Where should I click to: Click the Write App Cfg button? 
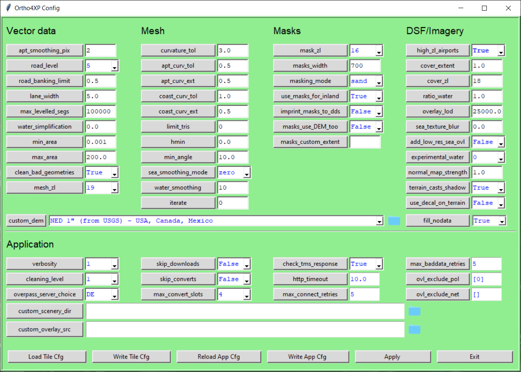307,357
